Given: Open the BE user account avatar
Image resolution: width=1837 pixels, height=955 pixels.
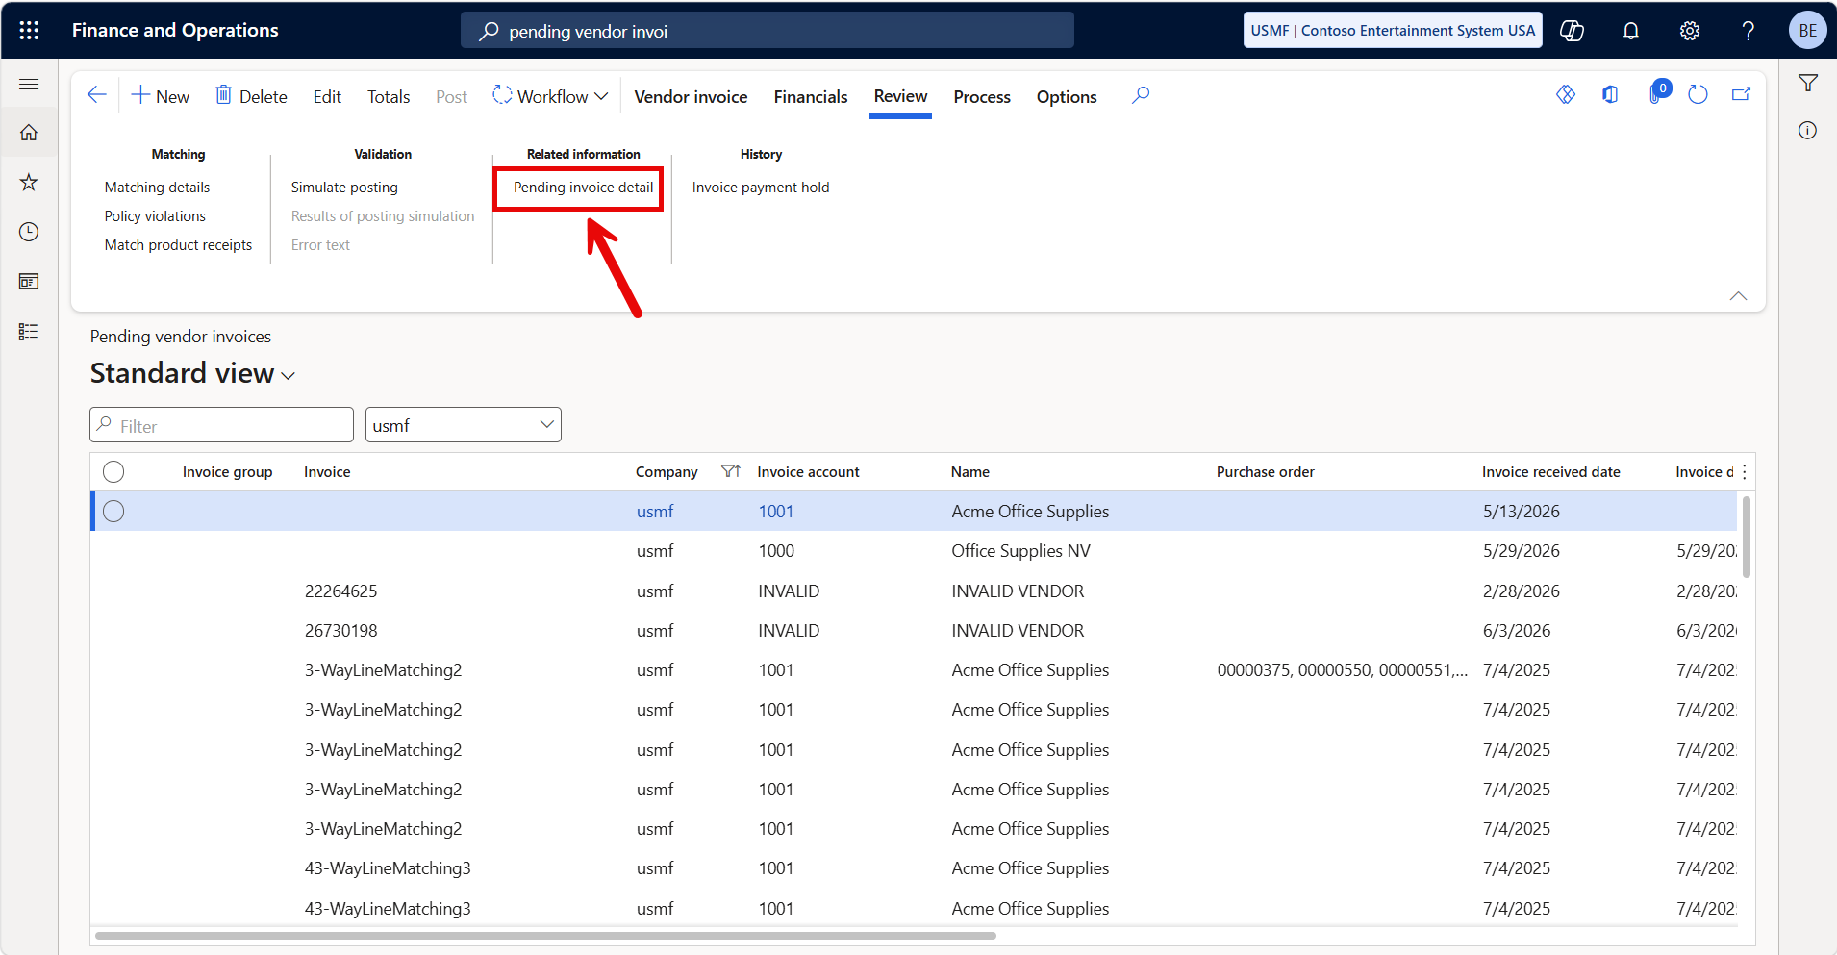Looking at the screenshot, I should (1807, 31).
